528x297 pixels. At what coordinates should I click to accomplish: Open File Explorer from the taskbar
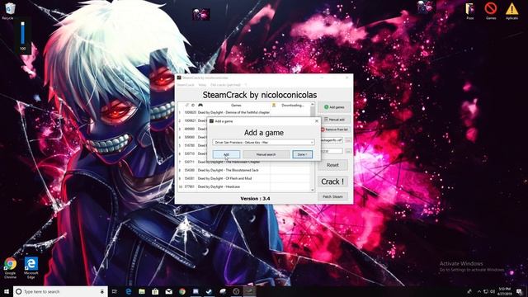142,291
